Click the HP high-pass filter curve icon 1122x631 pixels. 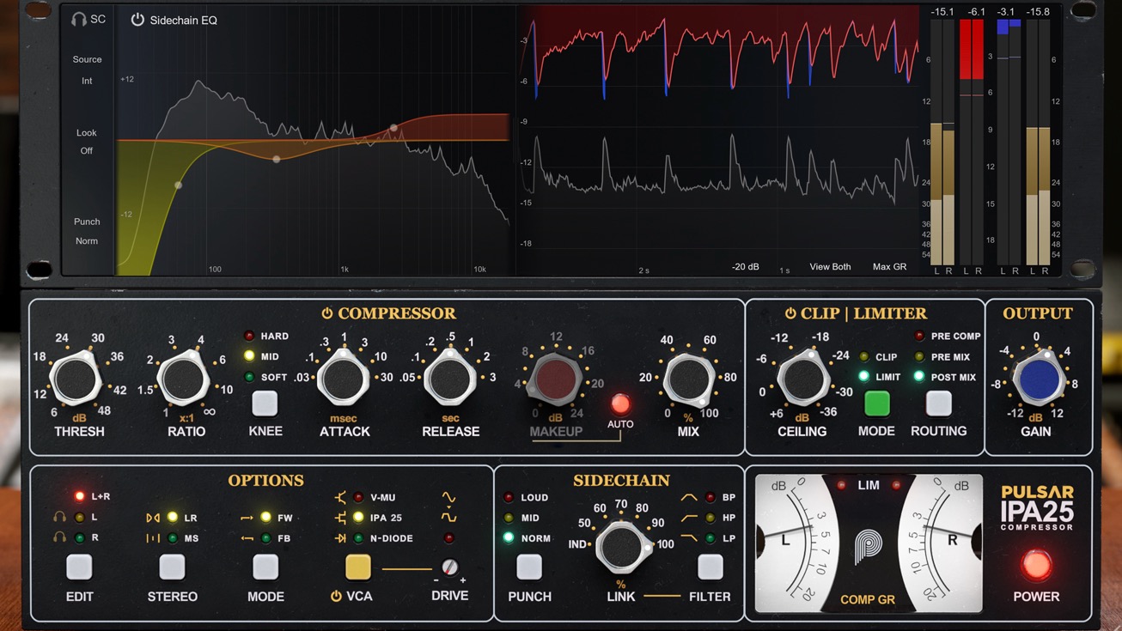coord(689,518)
